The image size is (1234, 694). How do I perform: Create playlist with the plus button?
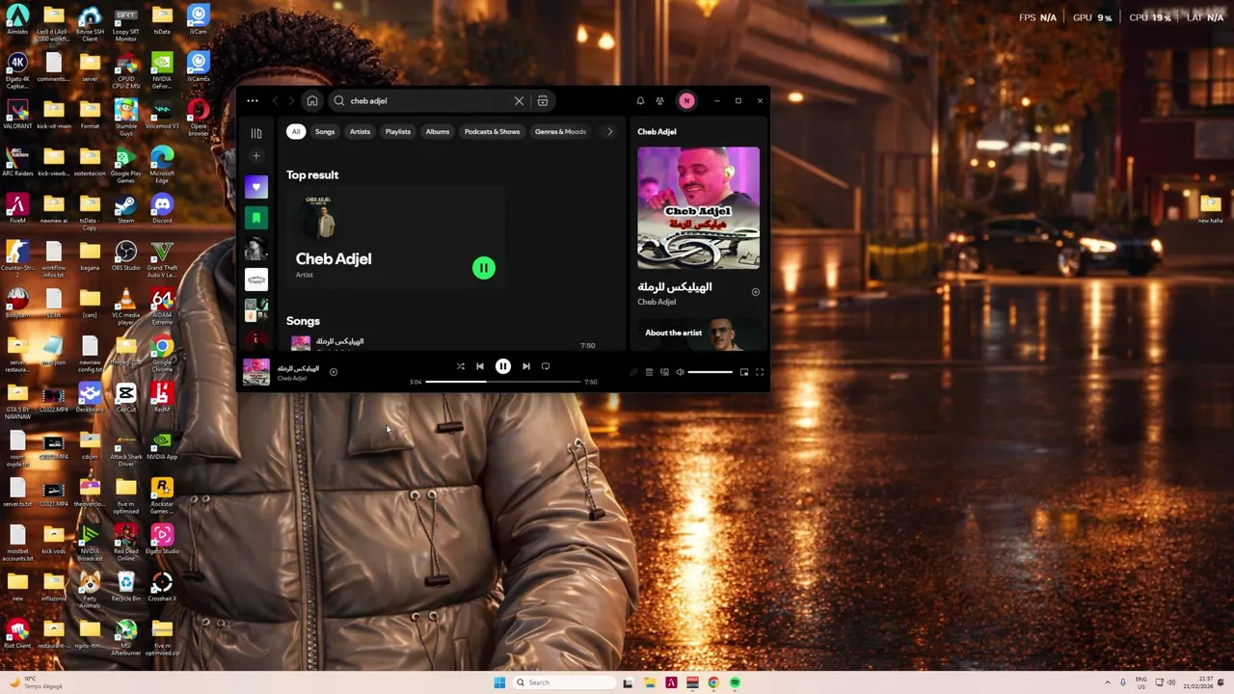[255, 155]
